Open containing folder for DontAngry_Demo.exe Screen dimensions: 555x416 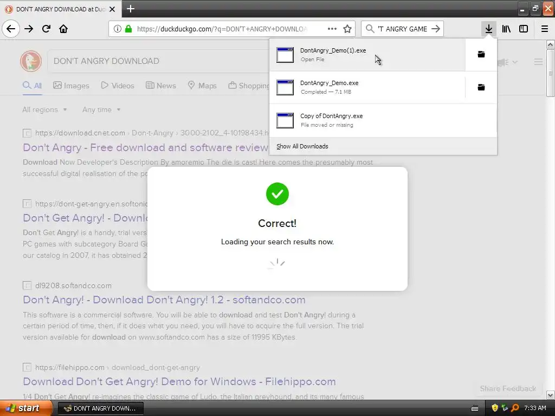click(481, 87)
